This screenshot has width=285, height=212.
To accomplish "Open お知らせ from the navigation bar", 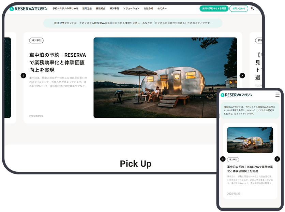I will [x=148, y=9].
